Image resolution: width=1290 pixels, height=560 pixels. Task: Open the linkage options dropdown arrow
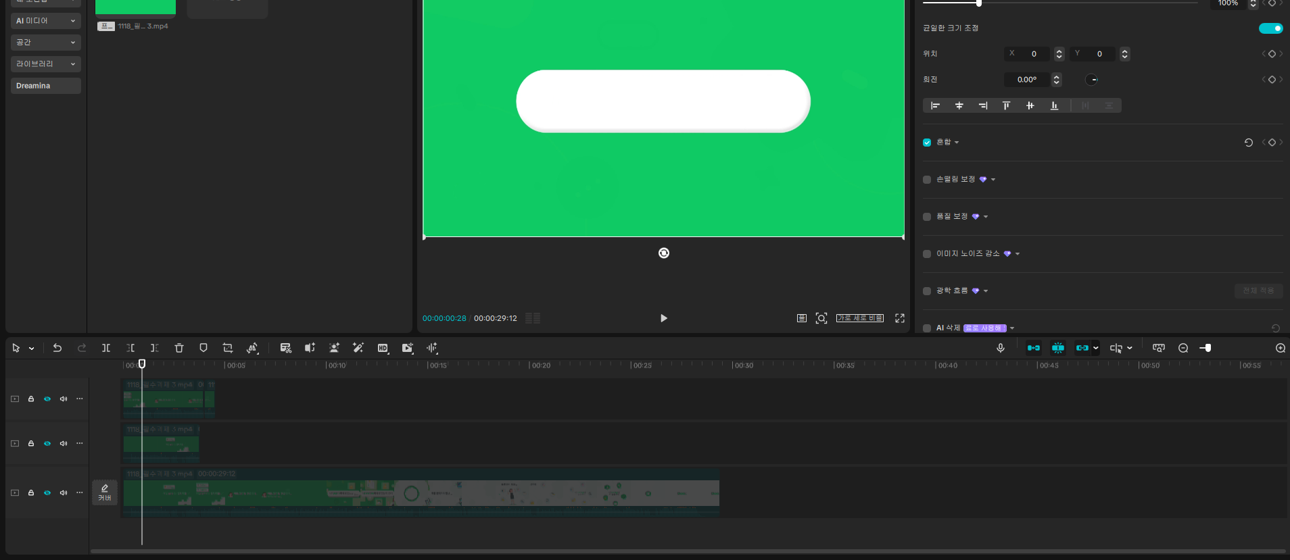tap(1096, 348)
